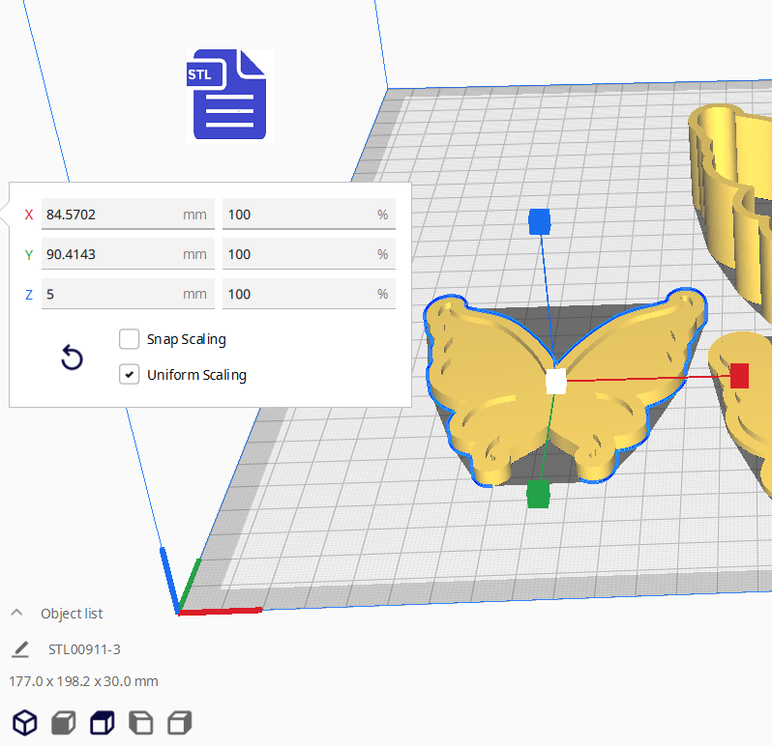Switch to right side view icon
772x746 pixels.
tap(179, 722)
